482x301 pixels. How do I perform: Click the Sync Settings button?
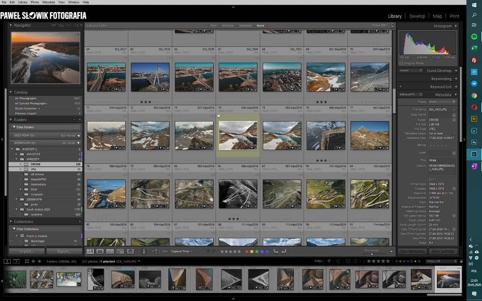click(442, 251)
